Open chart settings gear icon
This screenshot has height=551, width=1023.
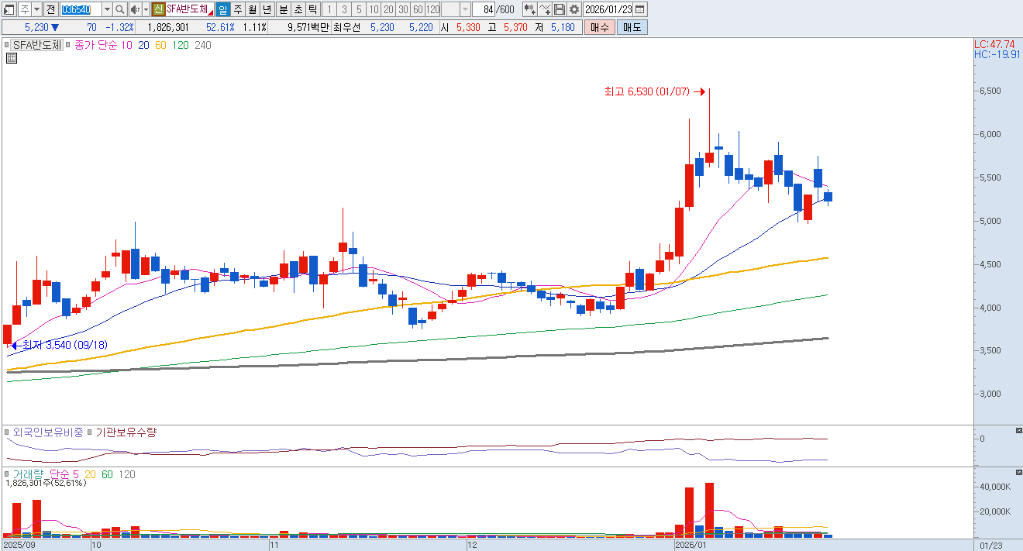(x=573, y=9)
